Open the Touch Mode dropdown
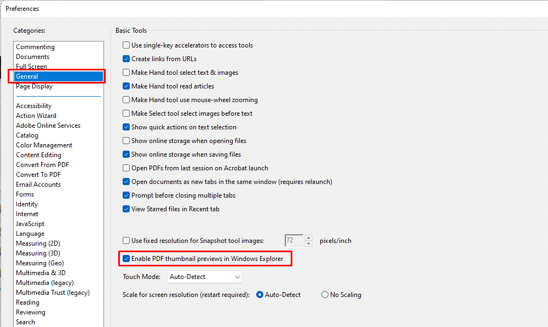 [x=205, y=277]
